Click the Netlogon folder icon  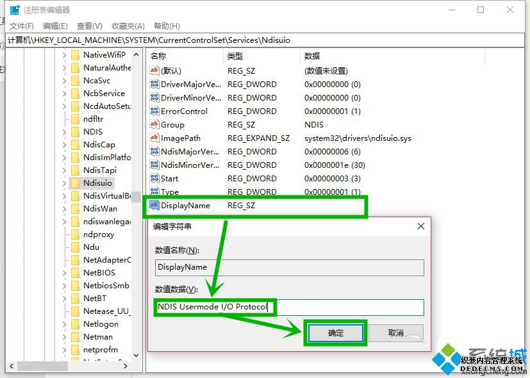(x=76, y=324)
